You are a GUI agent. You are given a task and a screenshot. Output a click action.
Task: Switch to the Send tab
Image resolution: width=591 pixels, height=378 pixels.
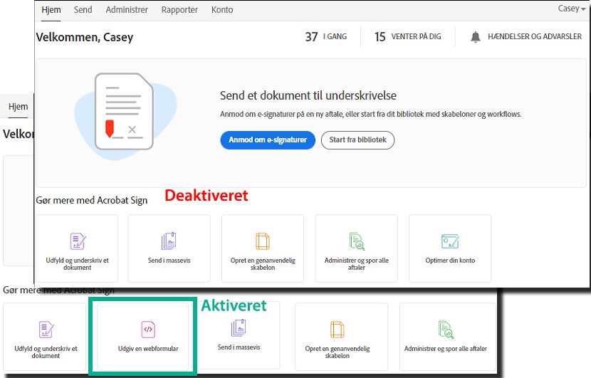83,10
